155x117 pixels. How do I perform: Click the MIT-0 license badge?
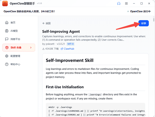coord(71,44)
